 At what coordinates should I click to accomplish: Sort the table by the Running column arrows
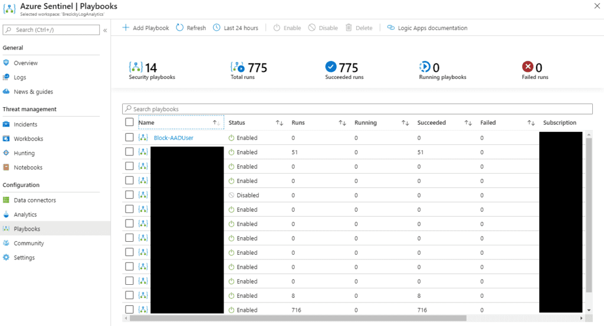[x=405, y=122]
